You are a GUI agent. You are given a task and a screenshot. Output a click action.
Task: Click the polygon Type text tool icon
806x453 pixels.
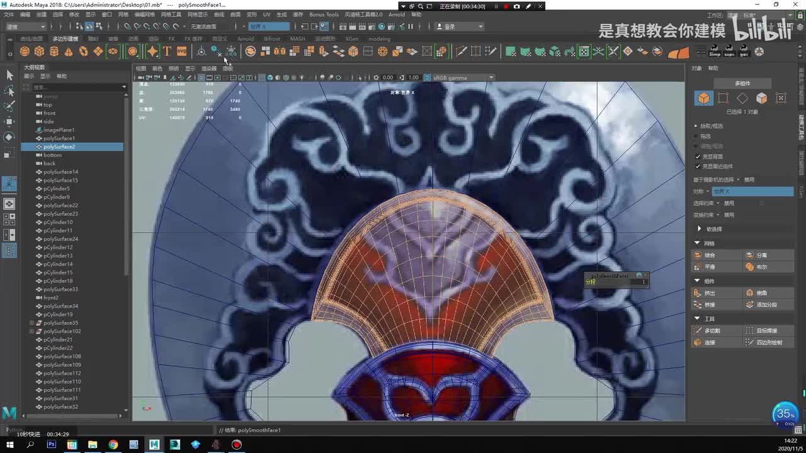(x=167, y=51)
